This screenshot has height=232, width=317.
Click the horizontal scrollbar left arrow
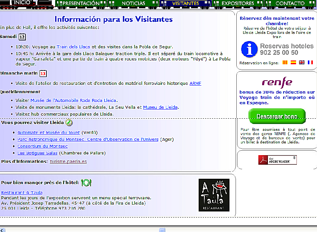2,230
